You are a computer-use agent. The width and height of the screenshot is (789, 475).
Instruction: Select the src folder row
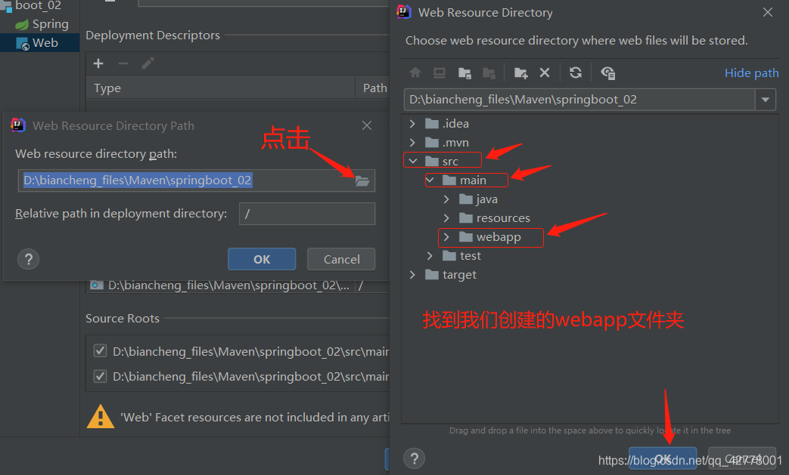pos(590,161)
